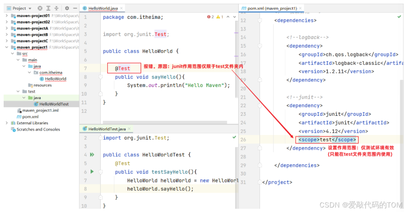Expand the maven-project01 module

tap(6, 16)
